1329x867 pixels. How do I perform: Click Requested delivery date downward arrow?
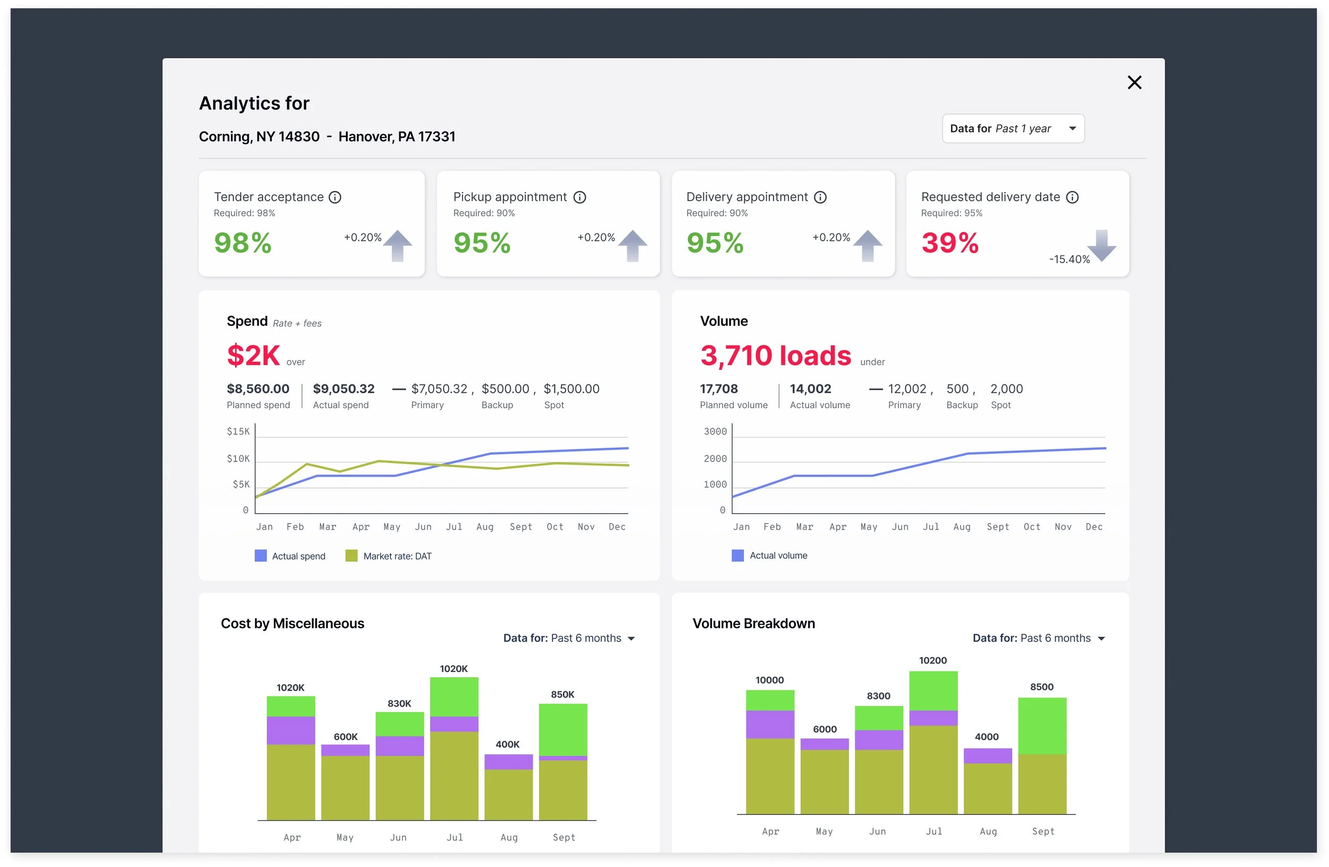[1101, 245]
